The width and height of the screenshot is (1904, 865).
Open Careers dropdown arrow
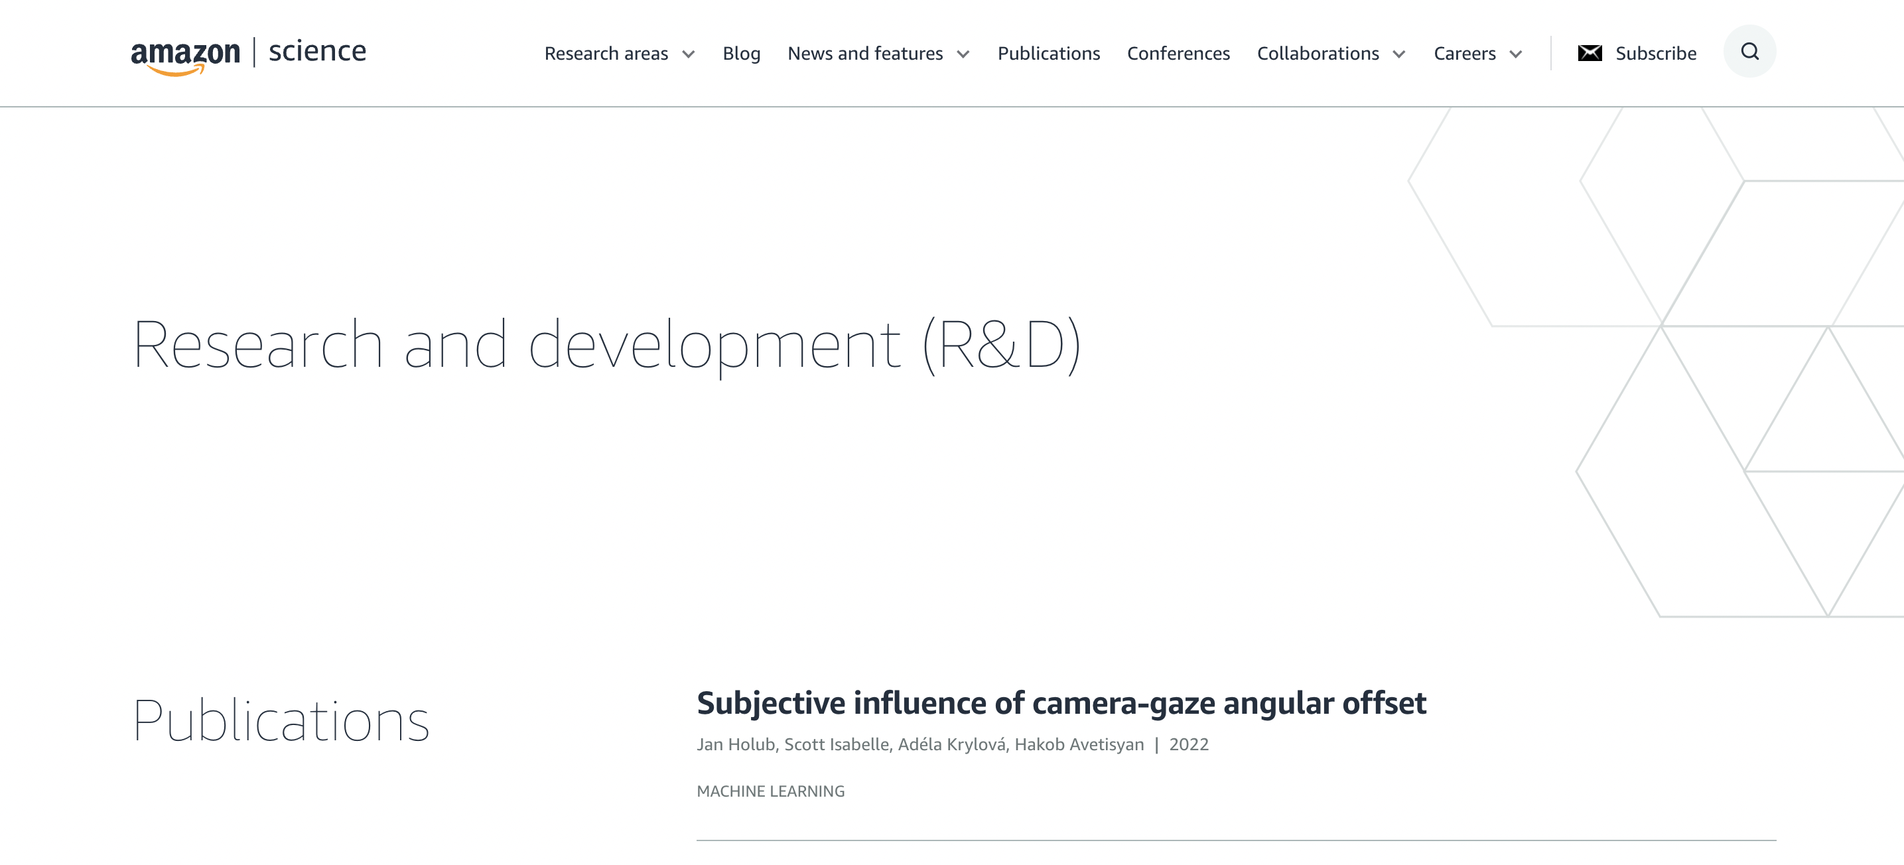click(1515, 54)
